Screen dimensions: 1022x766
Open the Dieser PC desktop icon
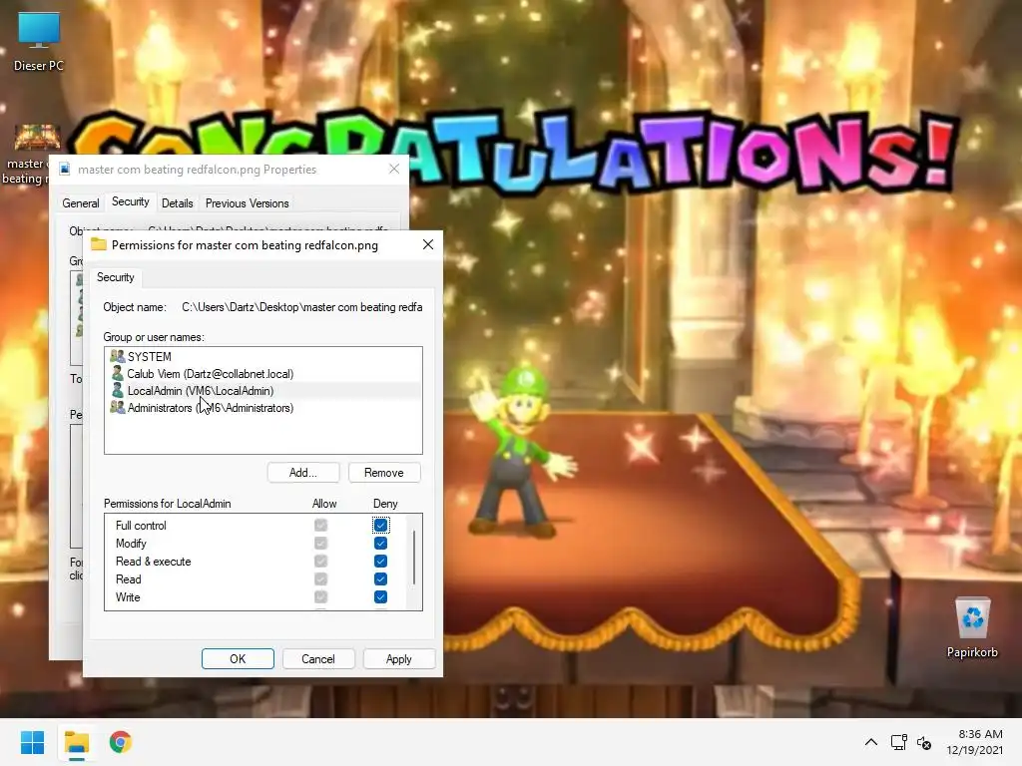(39, 42)
